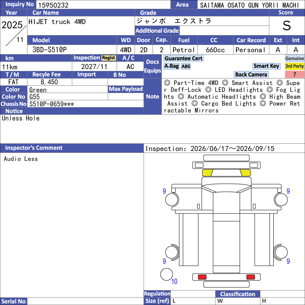Click the Smart Key badge
This screenshot has width=305, height=305.
(x=266, y=66)
